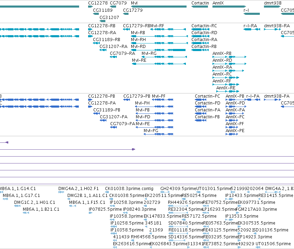Select the Mvl-RD transcript label
The height and width of the screenshot is (249, 294).
tap(138, 47)
